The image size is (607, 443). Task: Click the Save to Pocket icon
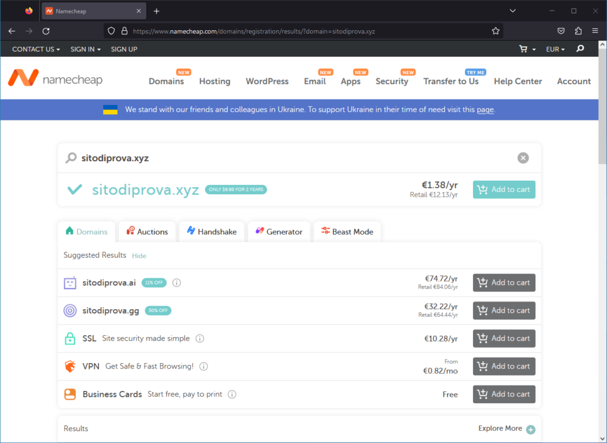coord(561,31)
